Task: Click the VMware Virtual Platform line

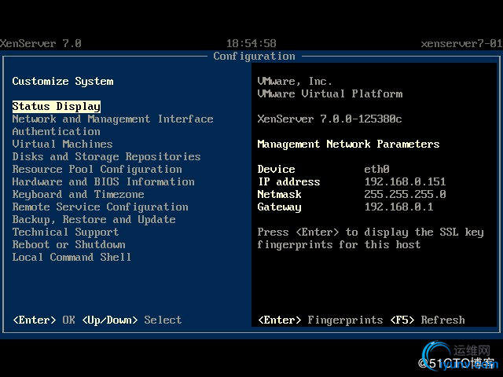Action: [x=330, y=94]
